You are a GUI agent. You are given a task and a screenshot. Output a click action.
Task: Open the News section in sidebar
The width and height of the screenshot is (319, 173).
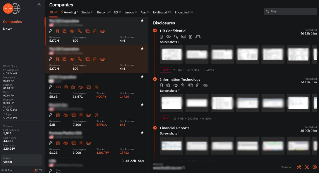(8, 29)
